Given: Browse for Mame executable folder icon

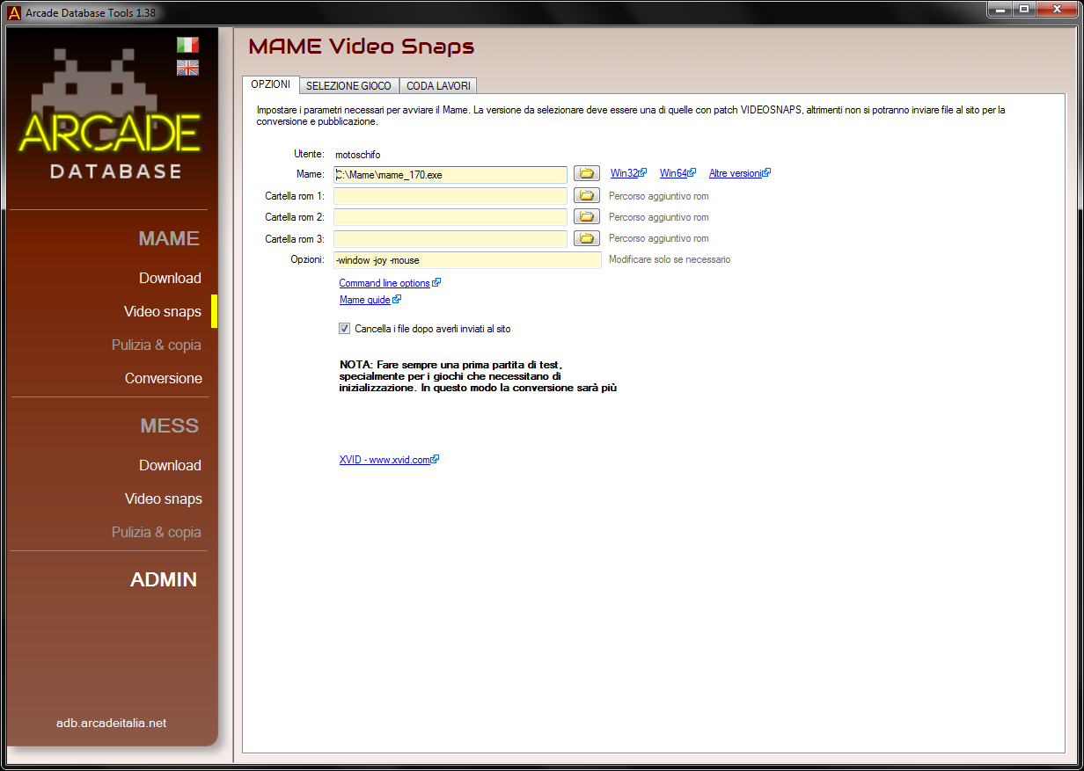Looking at the screenshot, I should 587,174.
